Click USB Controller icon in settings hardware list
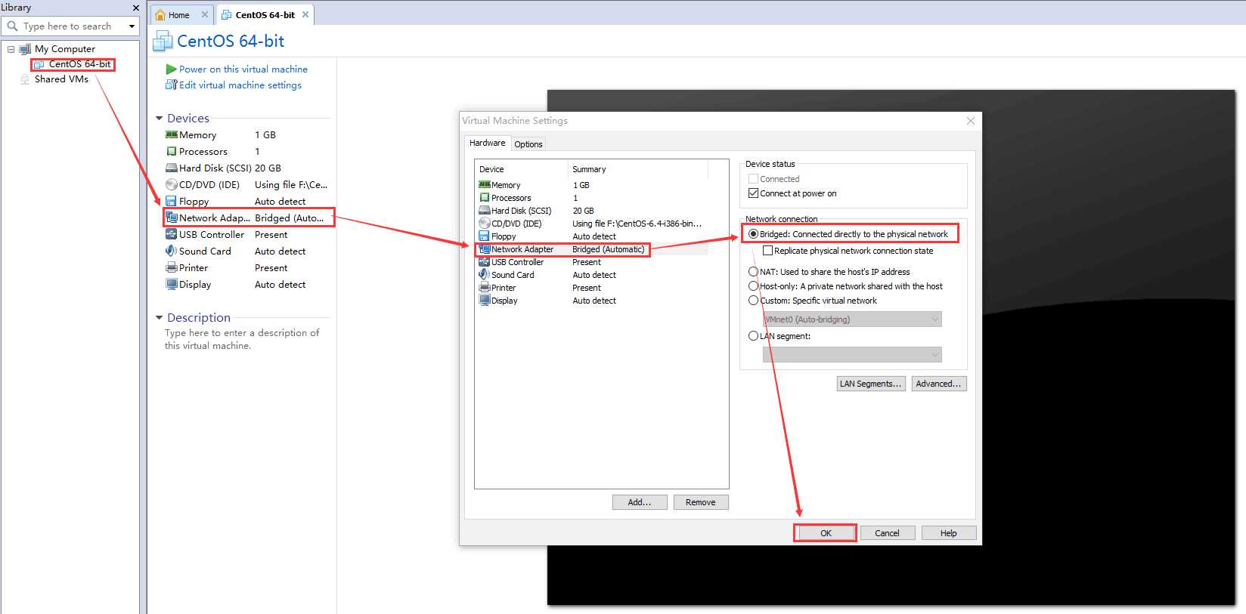The image size is (1246, 614). pyautogui.click(x=485, y=262)
